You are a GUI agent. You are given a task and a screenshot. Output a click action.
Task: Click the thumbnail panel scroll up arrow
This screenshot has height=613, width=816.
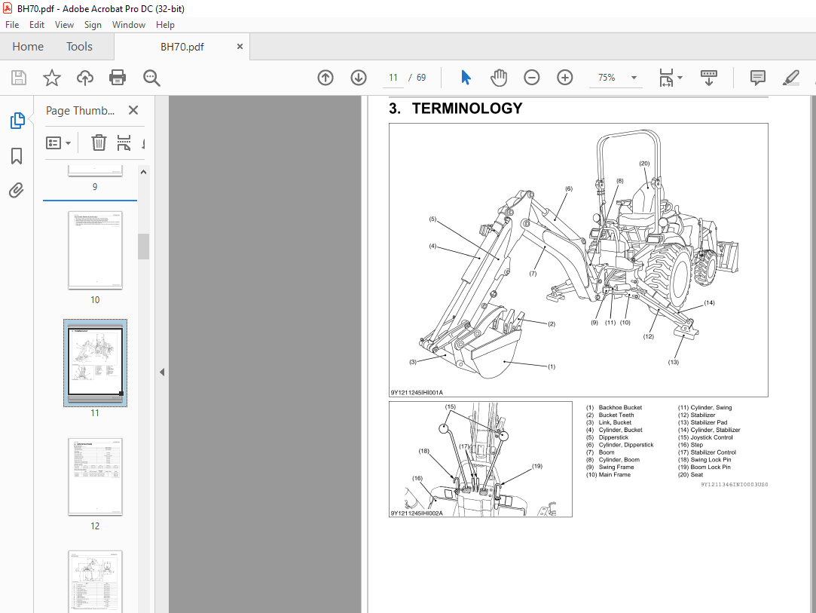coord(144,172)
